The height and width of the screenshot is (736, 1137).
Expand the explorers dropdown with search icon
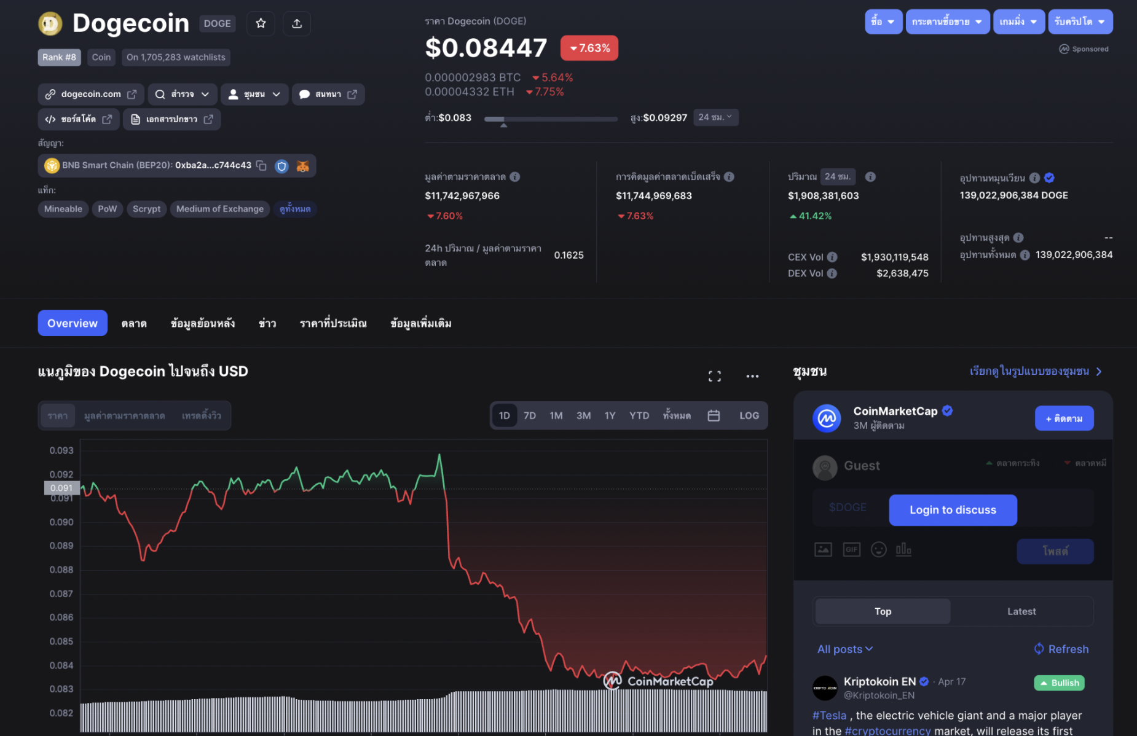click(183, 94)
